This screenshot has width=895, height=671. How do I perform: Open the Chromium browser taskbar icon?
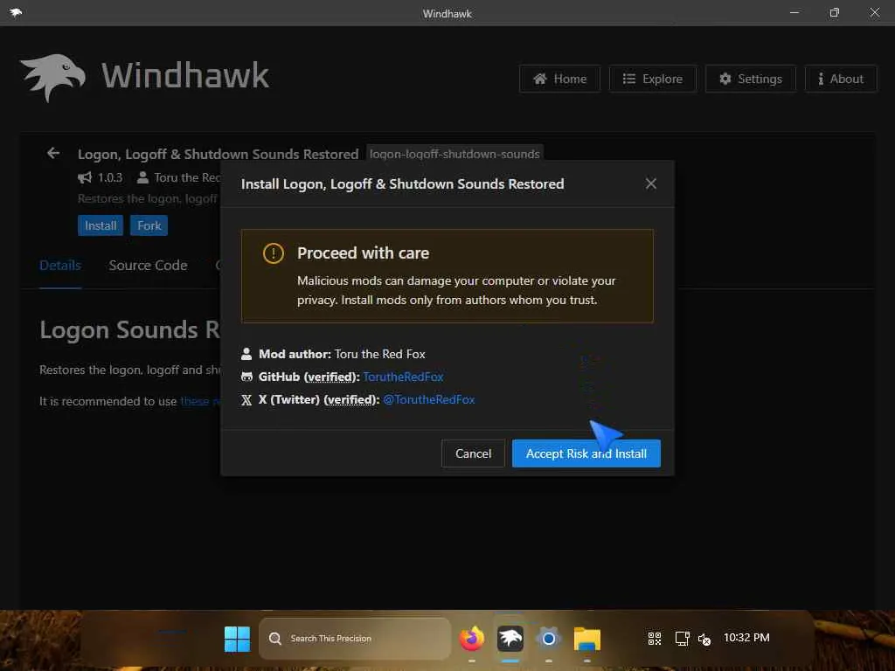(x=549, y=639)
